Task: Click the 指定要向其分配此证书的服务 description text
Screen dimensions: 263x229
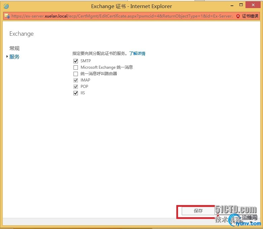Action: coord(100,54)
